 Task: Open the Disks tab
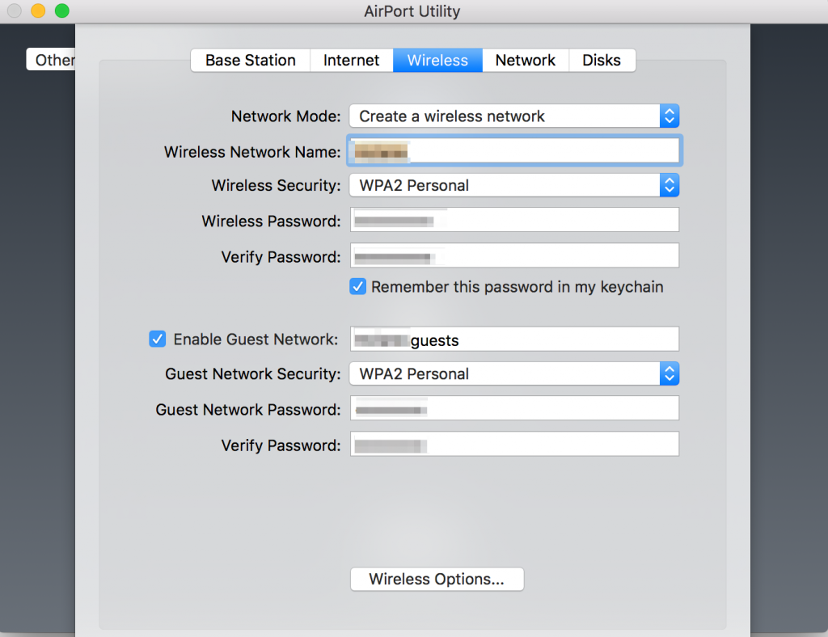tap(602, 60)
